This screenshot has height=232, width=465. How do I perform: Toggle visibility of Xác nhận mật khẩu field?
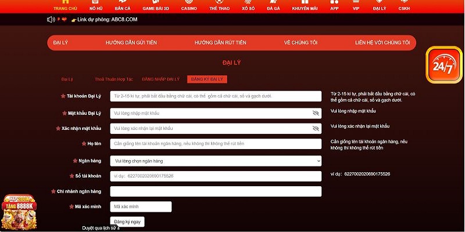coord(316,128)
